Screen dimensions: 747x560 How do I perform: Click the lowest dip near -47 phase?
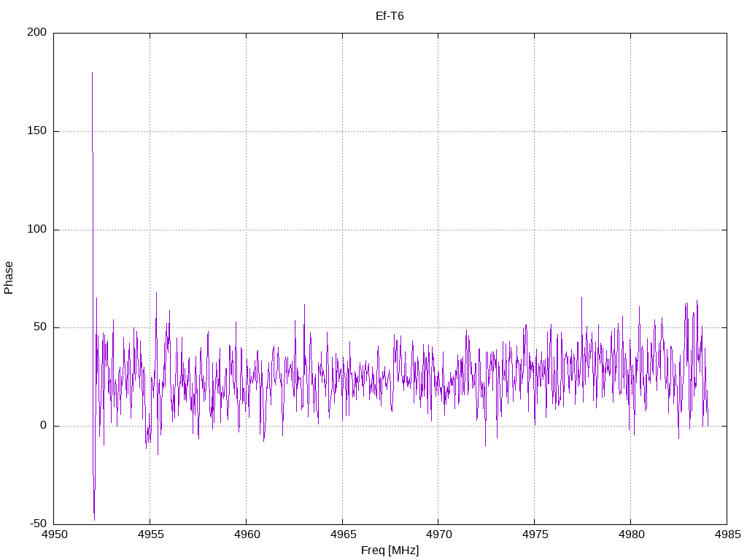click(94, 518)
